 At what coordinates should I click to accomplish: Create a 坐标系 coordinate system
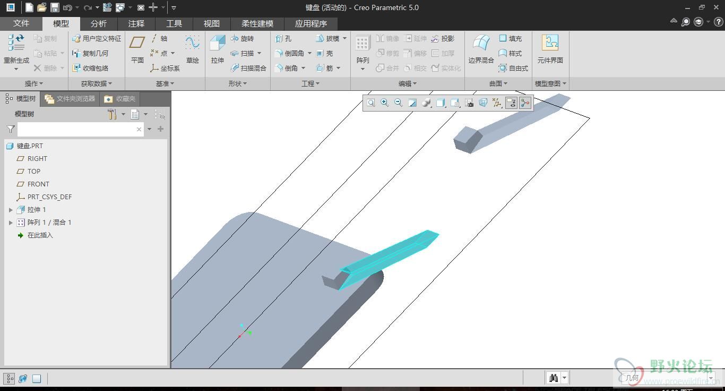tap(165, 68)
